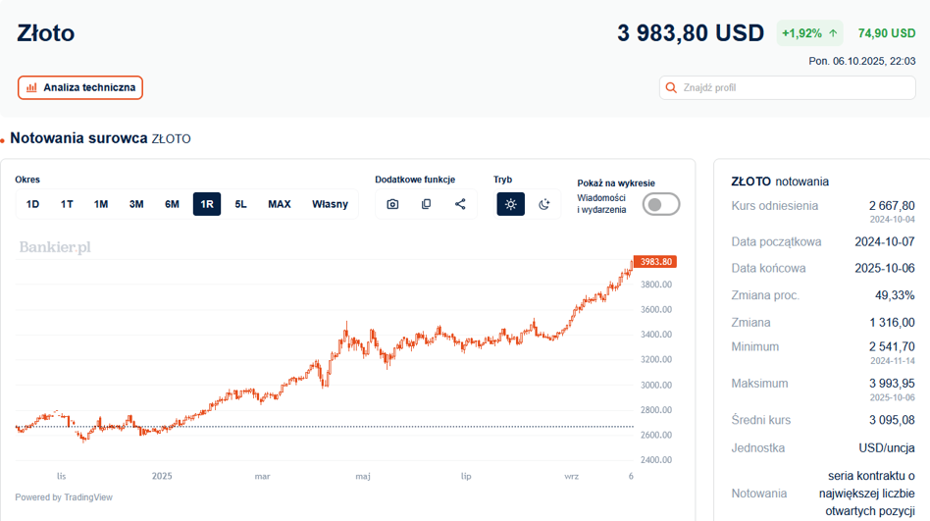
Task: Select the 5L period
Action: click(240, 204)
